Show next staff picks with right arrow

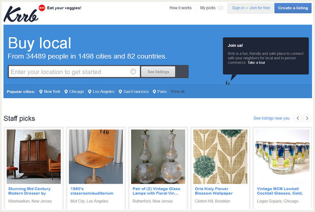[307, 118]
